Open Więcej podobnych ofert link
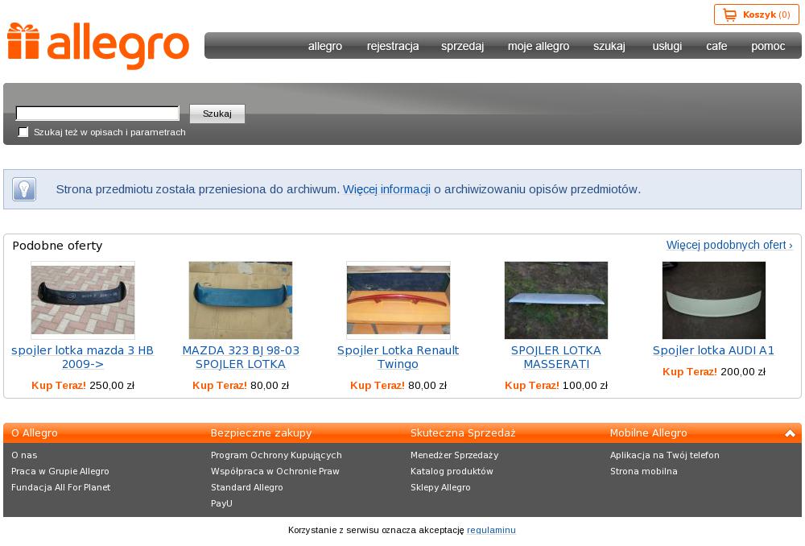The image size is (805, 546). pos(729,245)
